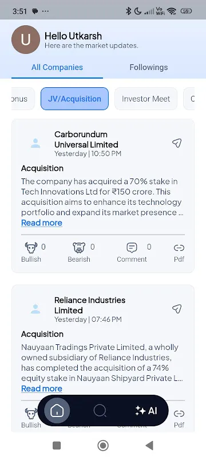
Task: Tap the Bullish bull icon on Carborundum post
Action: tap(31, 248)
